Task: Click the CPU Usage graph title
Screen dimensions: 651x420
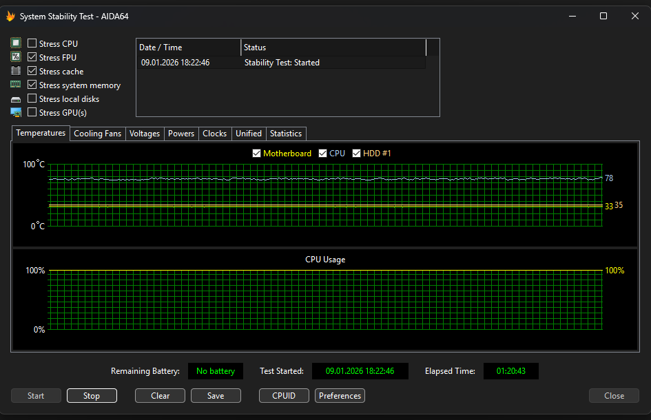Action: coord(325,260)
